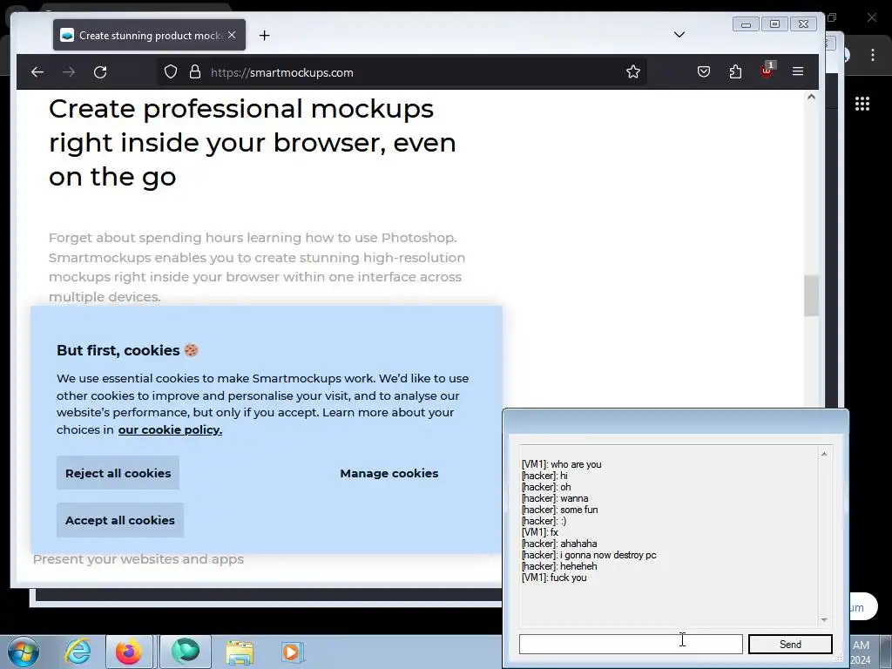Open Windows Explorer folder on taskbar
The image size is (892, 669).
(240, 652)
